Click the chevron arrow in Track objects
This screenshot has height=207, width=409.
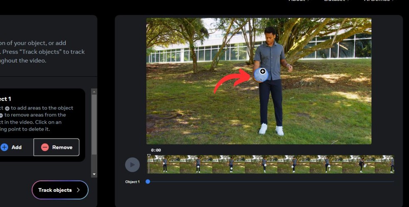tap(78, 190)
